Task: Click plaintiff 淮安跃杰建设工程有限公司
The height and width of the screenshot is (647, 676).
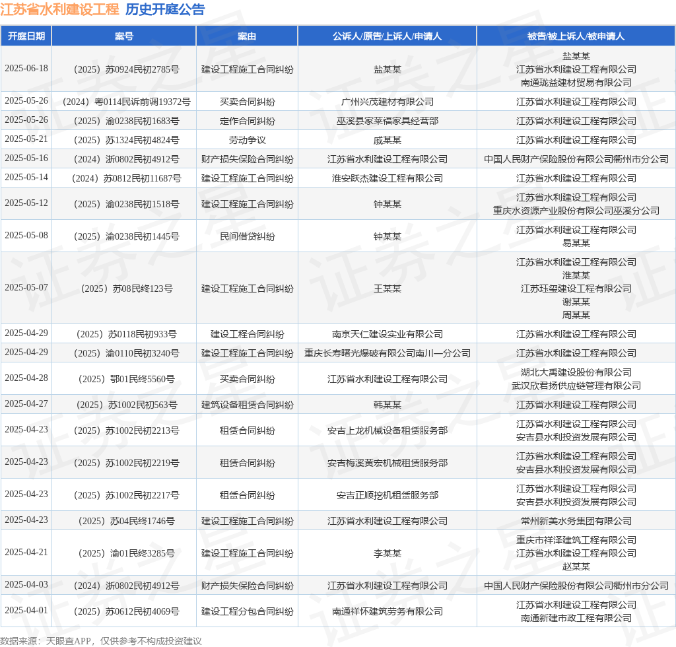Action: pos(387,178)
